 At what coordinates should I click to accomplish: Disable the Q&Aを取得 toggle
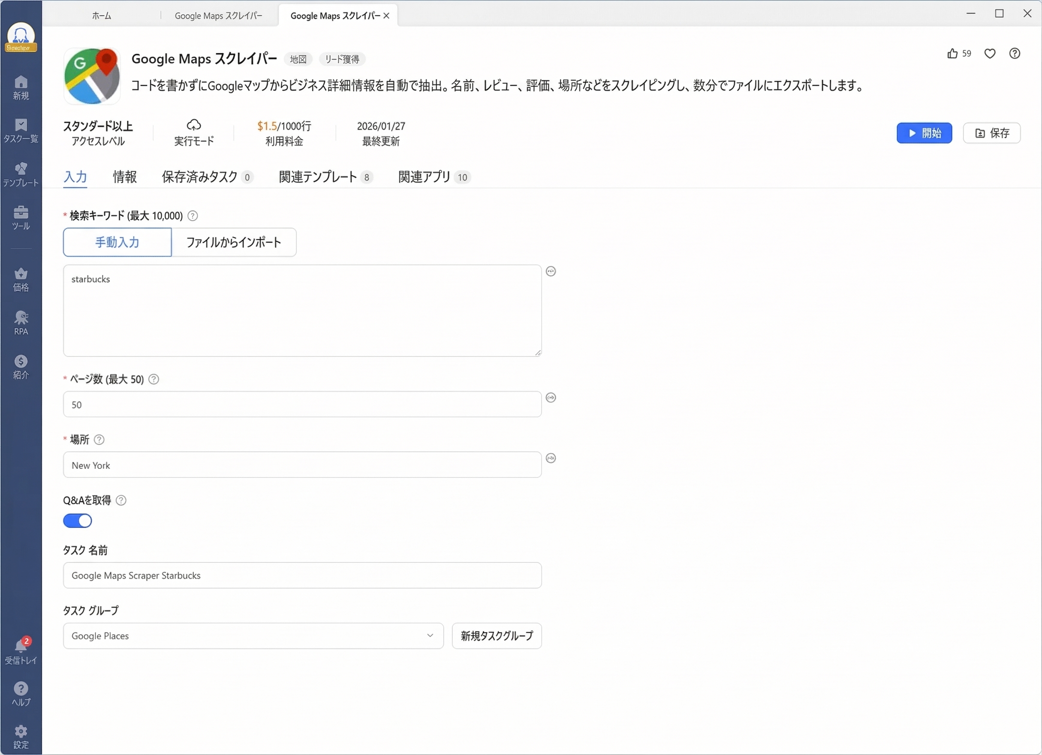click(x=78, y=521)
